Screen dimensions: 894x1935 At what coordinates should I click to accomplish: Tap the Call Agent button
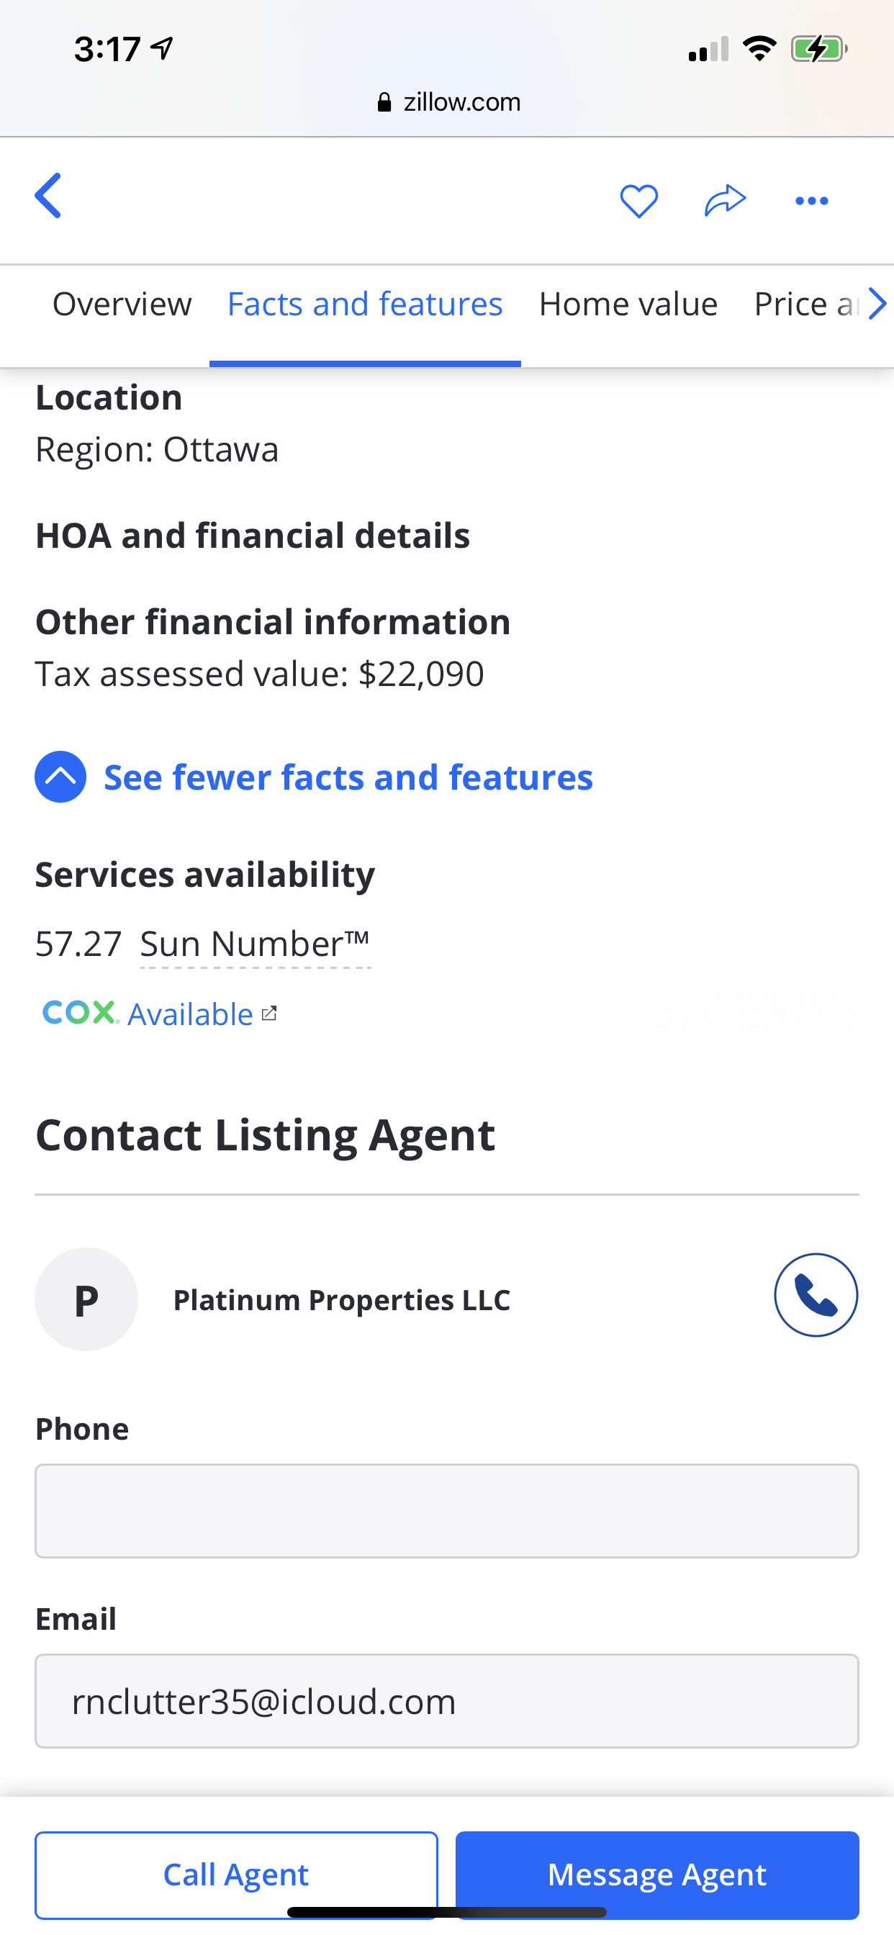click(x=236, y=1874)
